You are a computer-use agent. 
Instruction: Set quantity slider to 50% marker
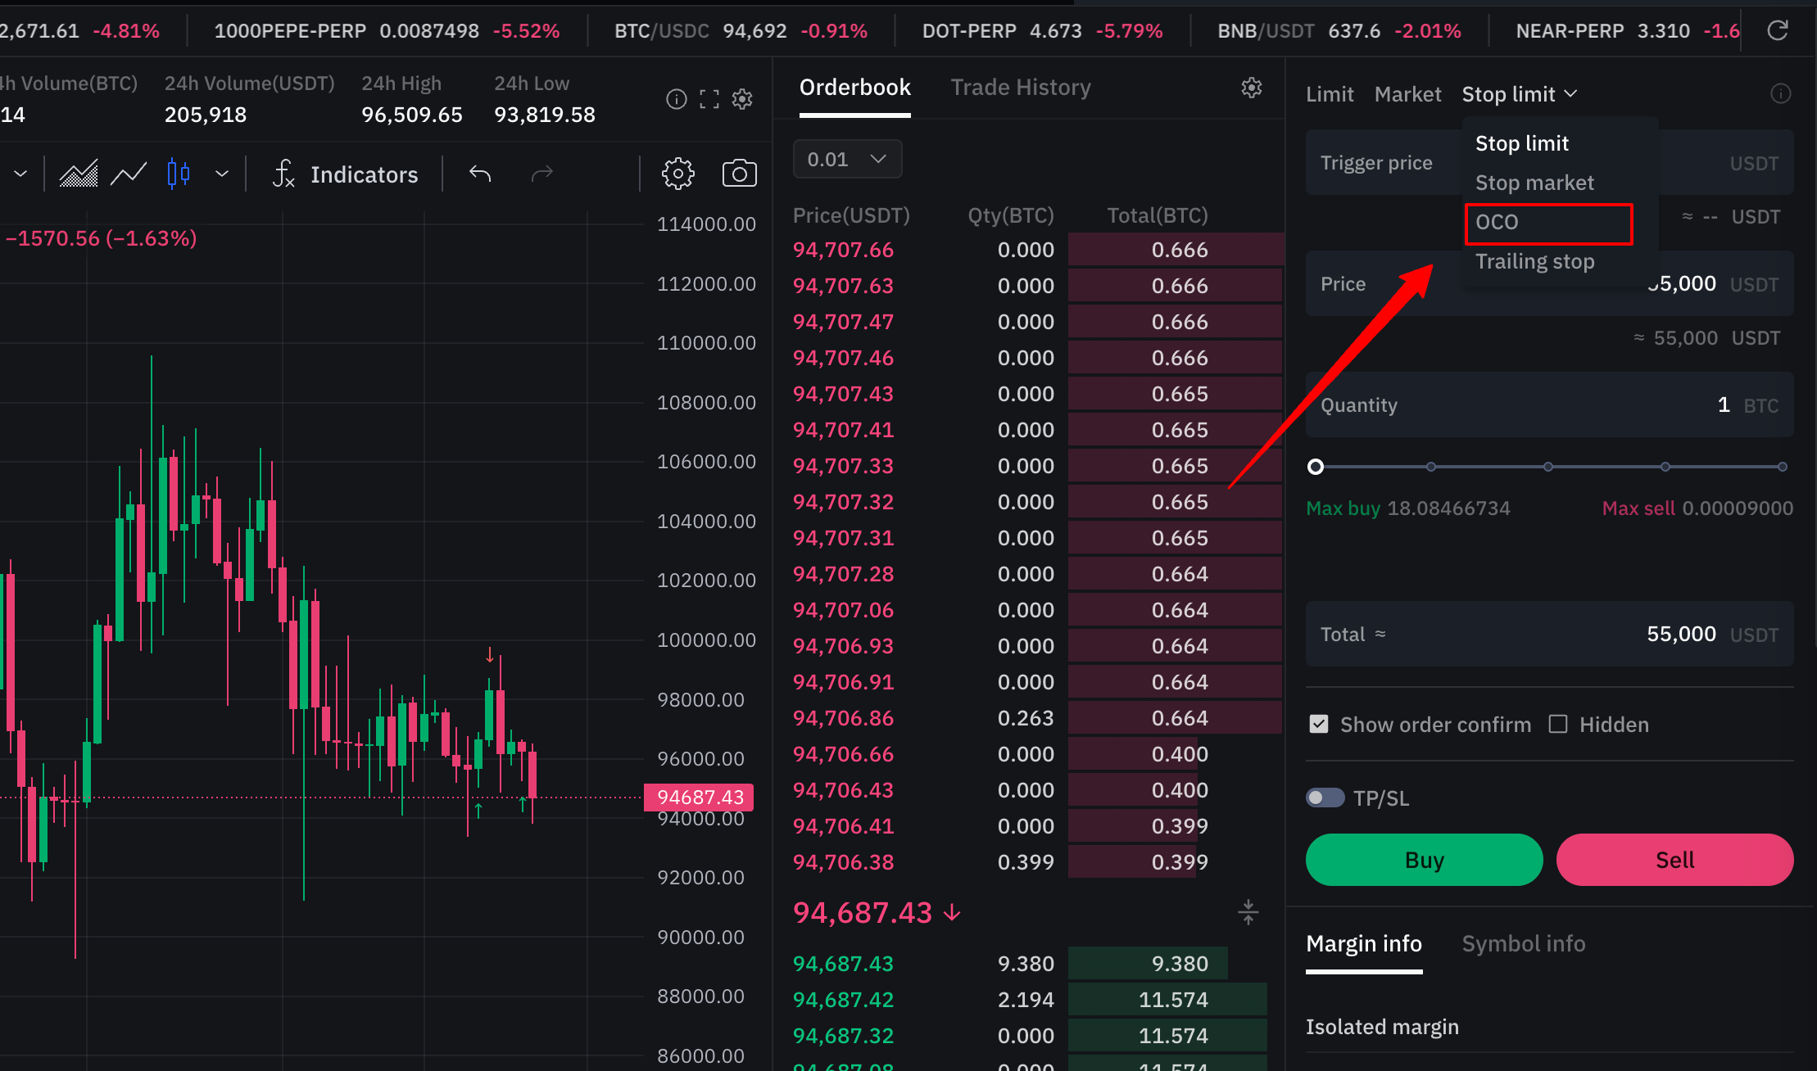coord(1548,467)
